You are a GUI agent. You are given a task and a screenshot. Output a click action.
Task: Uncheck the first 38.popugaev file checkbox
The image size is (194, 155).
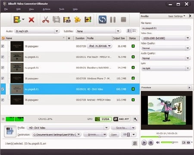(x=3, y=46)
